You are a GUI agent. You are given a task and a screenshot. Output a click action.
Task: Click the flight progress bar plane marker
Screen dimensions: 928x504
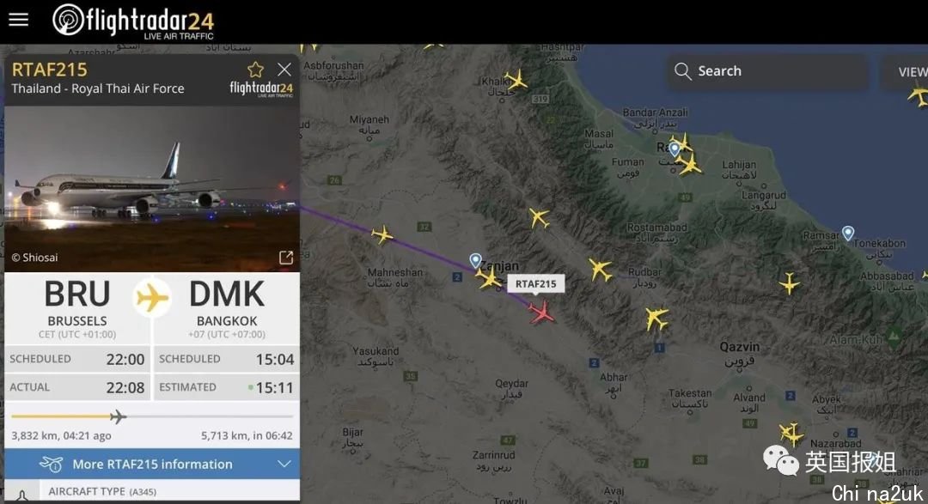[119, 416]
